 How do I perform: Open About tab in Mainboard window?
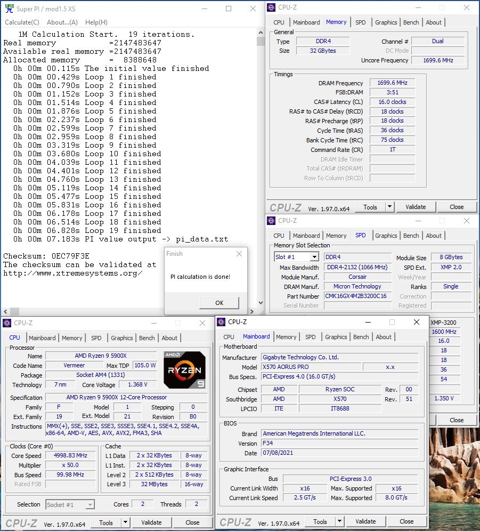tap(384, 337)
